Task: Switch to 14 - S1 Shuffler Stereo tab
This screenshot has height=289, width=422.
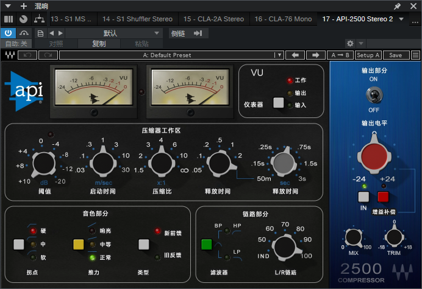Action: tap(137, 19)
